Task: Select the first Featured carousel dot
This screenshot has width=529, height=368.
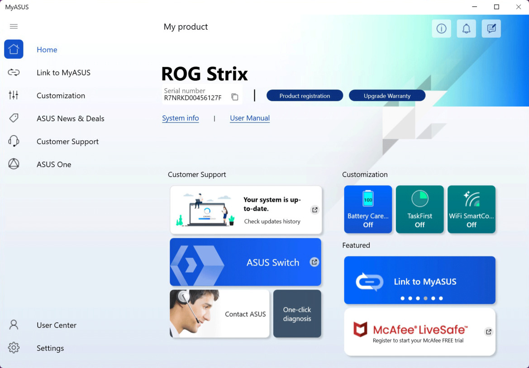Action: pyautogui.click(x=402, y=298)
